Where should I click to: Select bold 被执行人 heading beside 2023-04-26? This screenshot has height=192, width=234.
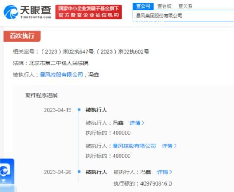click(96, 172)
